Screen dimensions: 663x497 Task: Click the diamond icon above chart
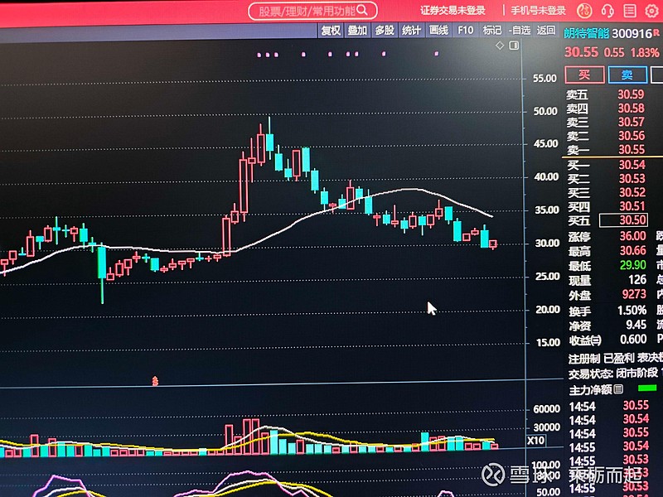pos(500,46)
